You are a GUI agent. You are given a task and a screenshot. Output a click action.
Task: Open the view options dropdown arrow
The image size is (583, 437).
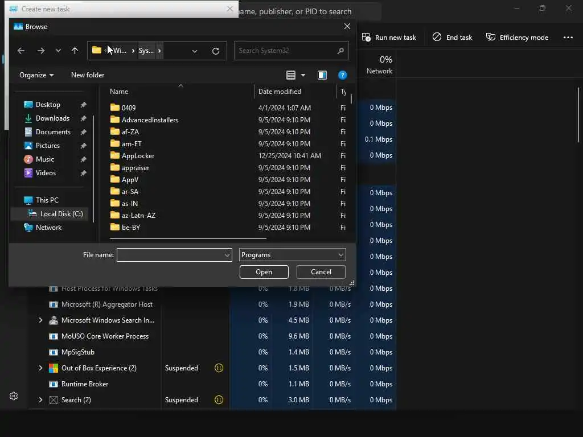pos(303,75)
